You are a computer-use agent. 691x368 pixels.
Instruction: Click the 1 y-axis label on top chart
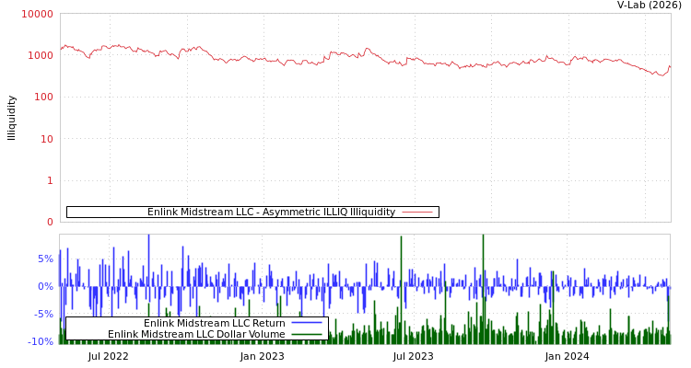click(x=50, y=180)
